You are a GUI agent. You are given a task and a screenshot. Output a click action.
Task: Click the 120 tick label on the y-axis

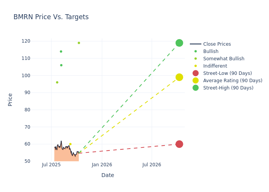[x=37, y=41]
